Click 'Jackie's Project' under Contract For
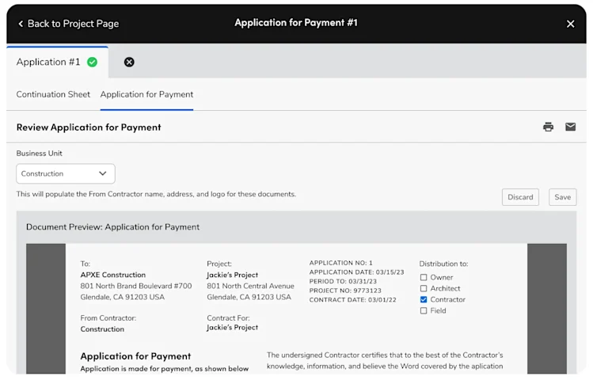This screenshot has width=593, height=380. click(232, 328)
